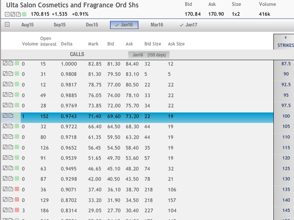Add 110 strike call to list icon
The height and width of the screenshot is (220, 294).
click(11, 136)
